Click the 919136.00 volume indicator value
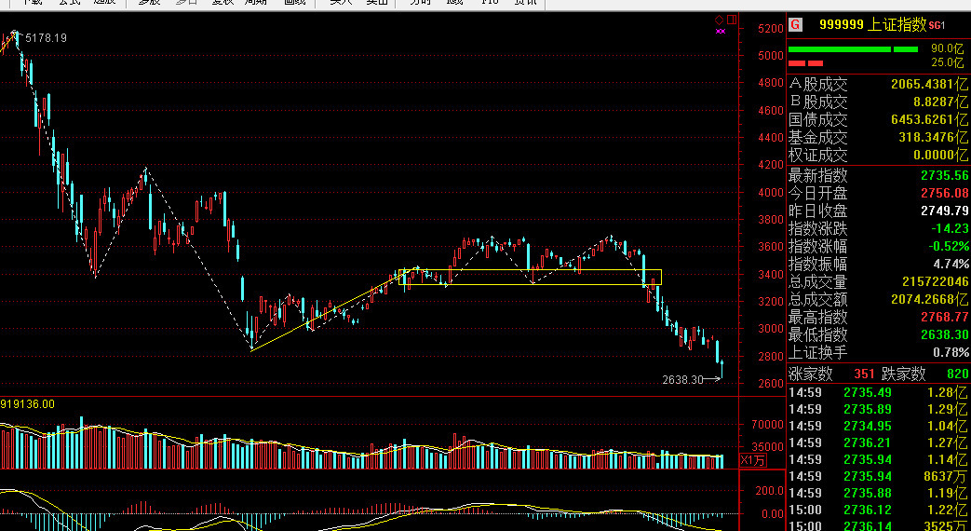 (27, 404)
